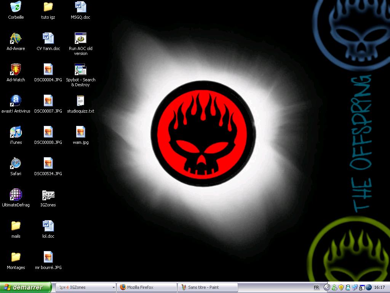
Task: Select the Safari shortcut icon
Action: point(16,166)
